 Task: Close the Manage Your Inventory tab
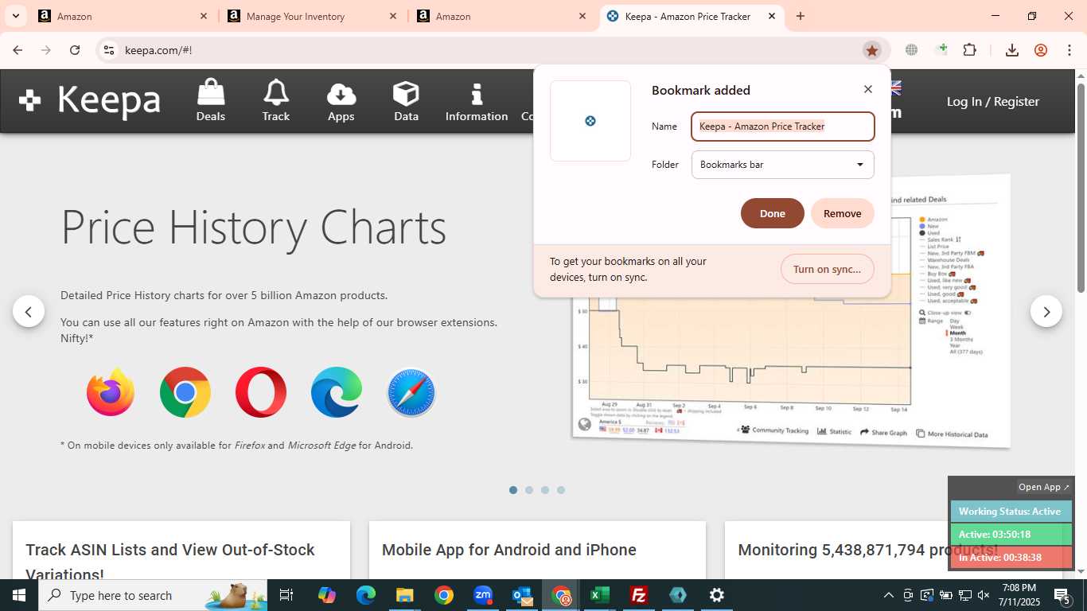[x=393, y=16]
